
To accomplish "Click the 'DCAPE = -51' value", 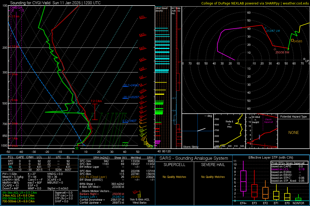I will coord(10,185).
